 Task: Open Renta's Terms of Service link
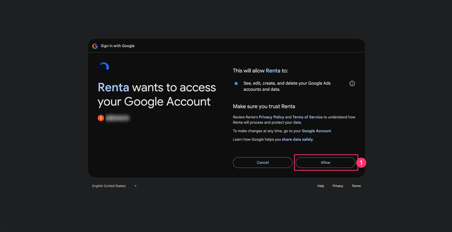coord(307,117)
